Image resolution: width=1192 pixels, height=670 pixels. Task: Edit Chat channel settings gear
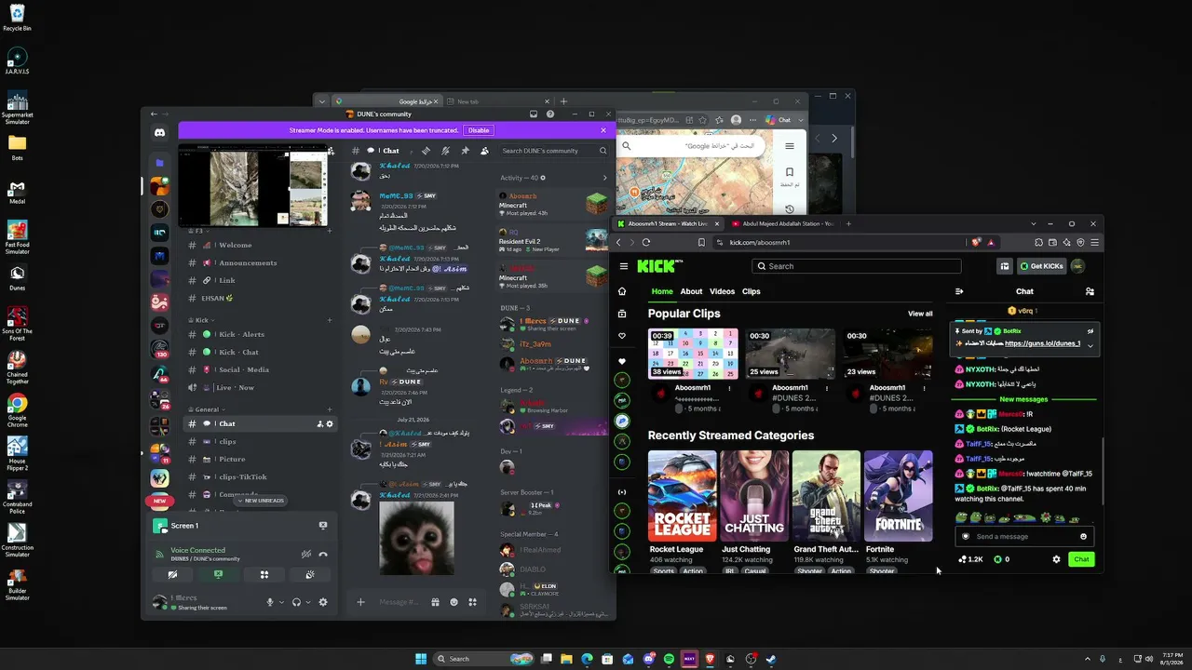point(330,424)
